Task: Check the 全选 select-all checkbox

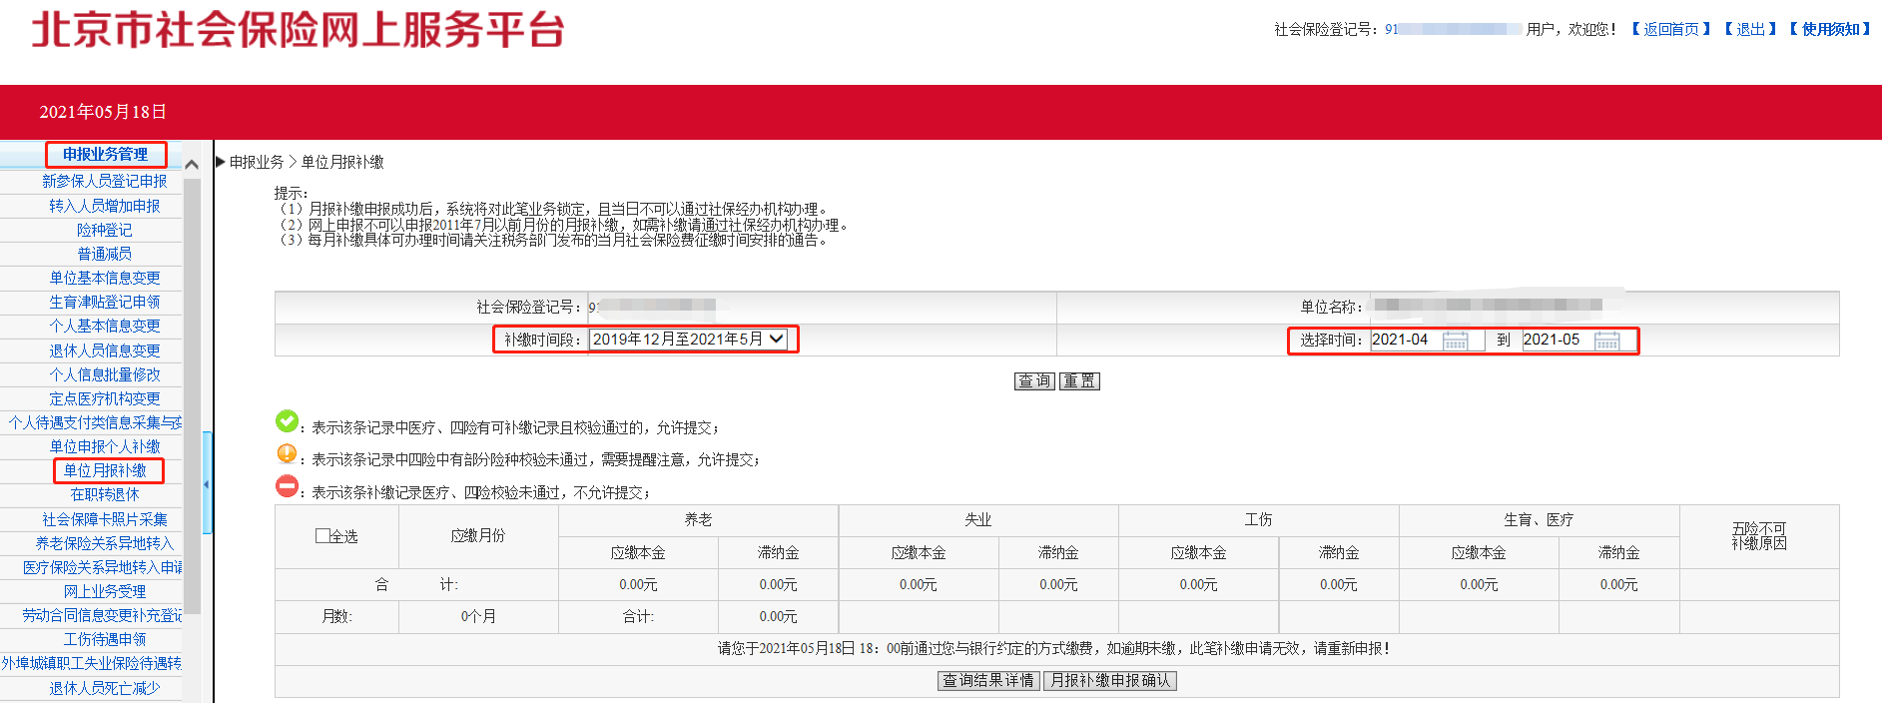Action: tap(322, 536)
